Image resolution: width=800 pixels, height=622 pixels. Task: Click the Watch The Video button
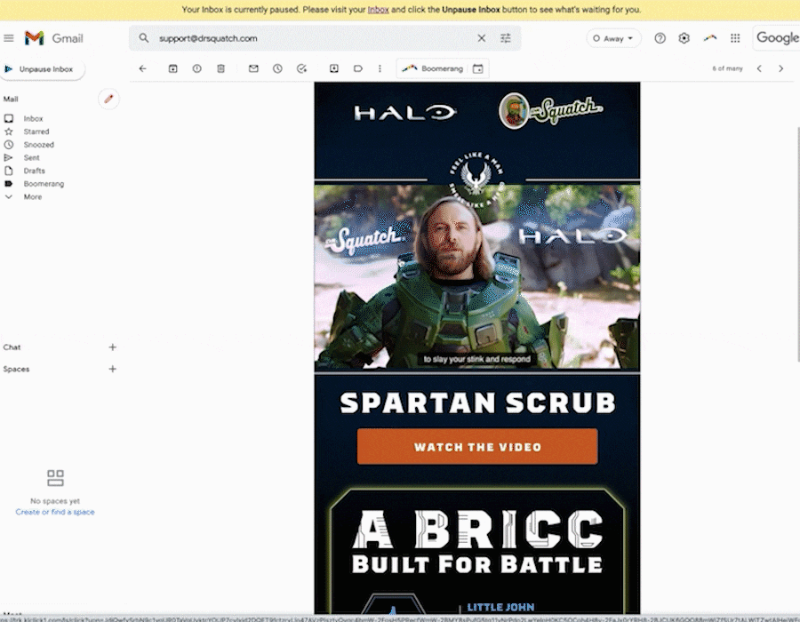[x=477, y=447]
